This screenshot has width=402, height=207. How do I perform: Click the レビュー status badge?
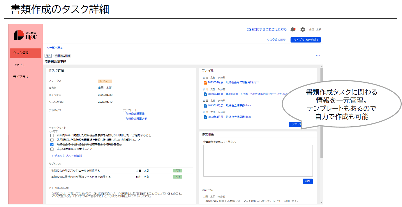pyautogui.click(x=105, y=81)
